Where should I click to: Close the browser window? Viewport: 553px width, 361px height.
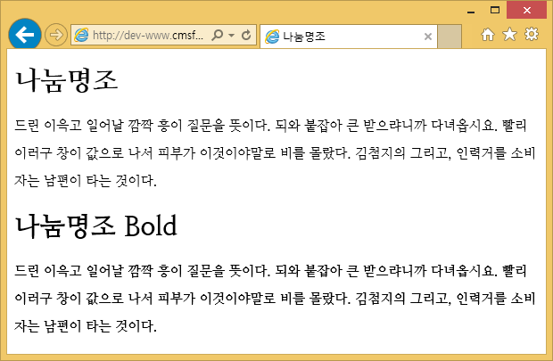pos(527,10)
